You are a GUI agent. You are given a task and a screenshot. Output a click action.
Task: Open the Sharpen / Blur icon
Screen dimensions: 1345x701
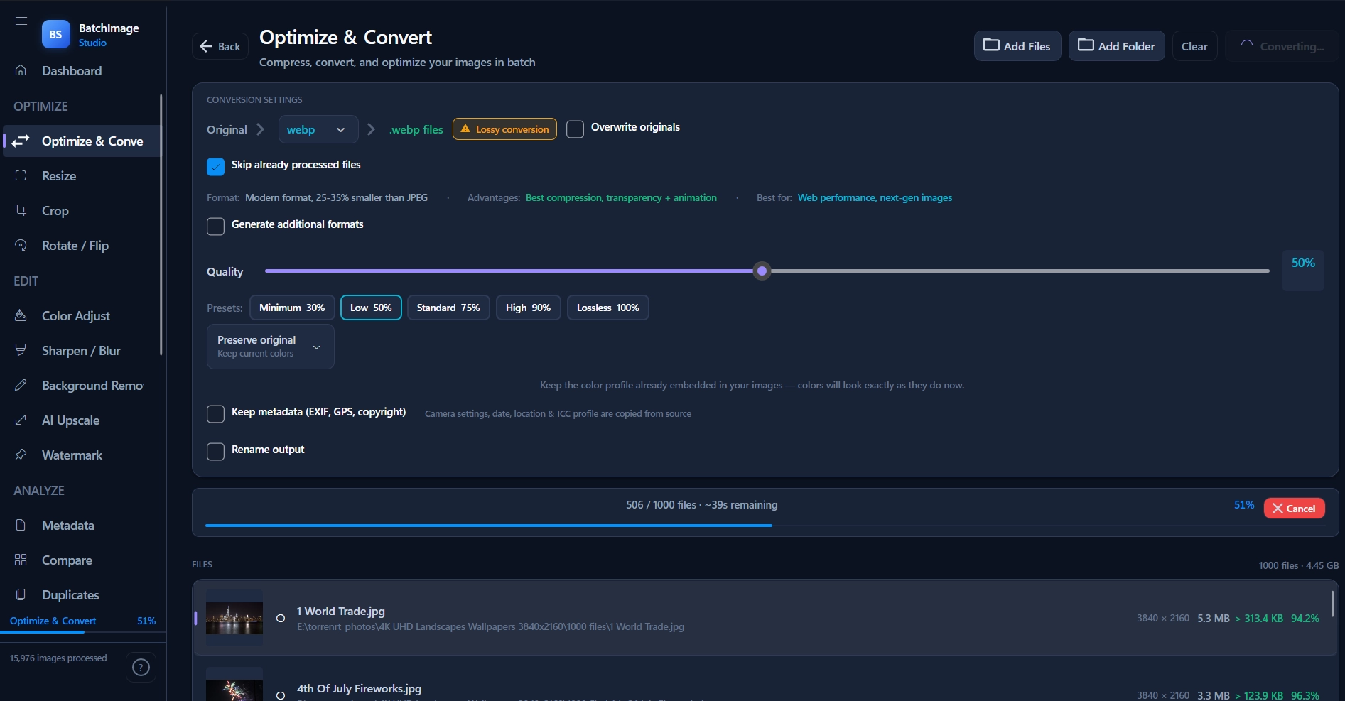pos(21,350)
